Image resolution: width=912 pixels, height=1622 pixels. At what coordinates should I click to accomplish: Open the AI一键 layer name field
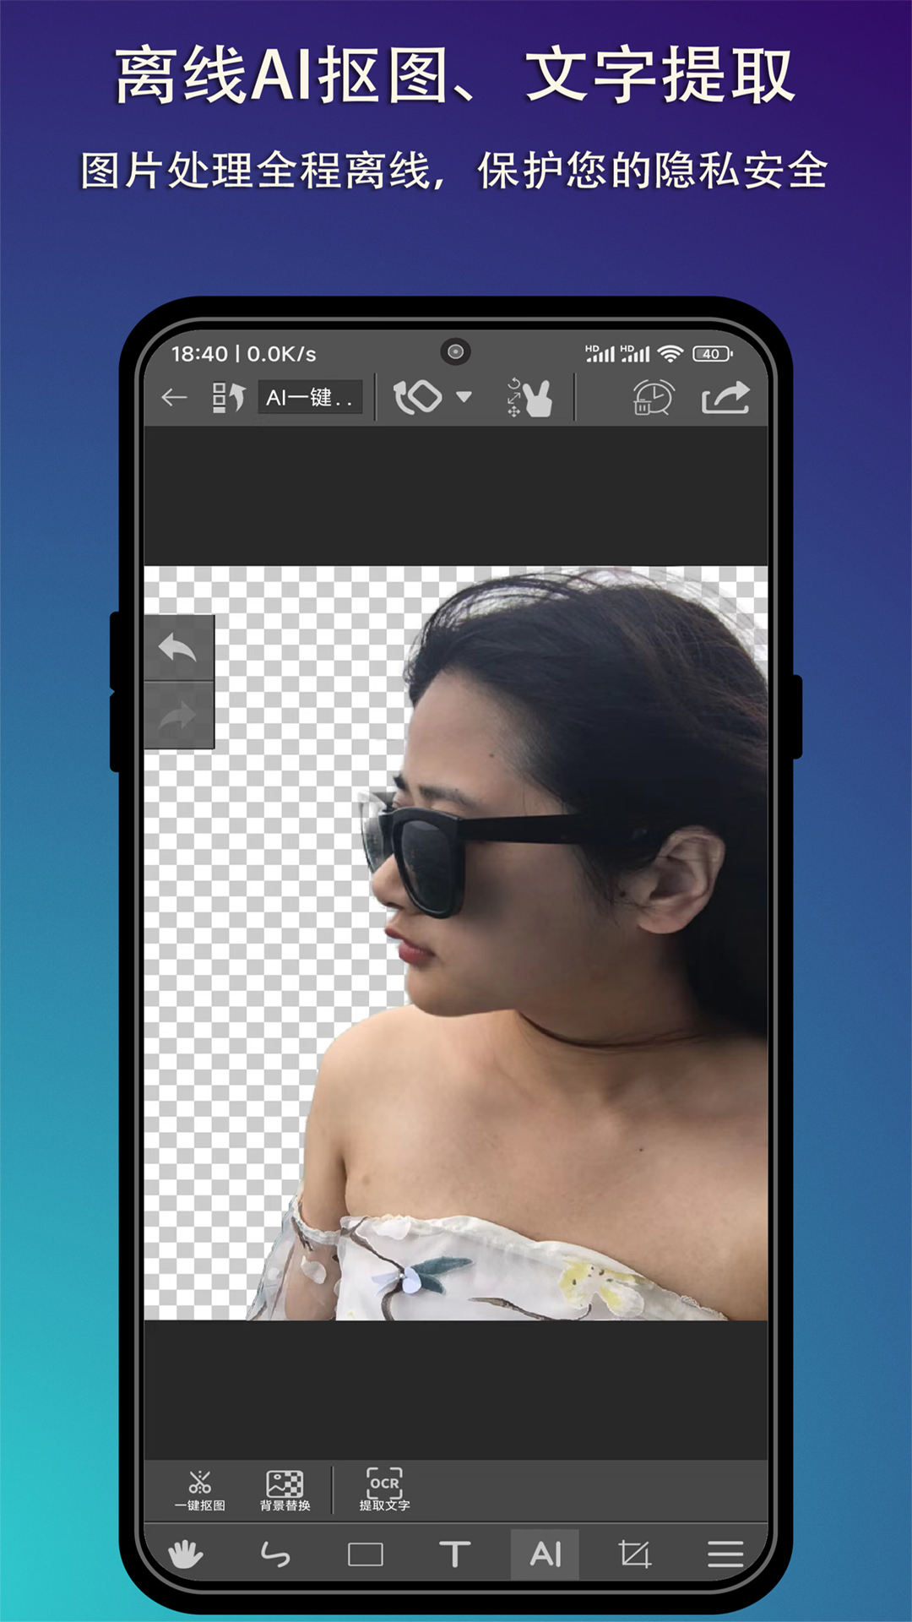click(310, 397)
